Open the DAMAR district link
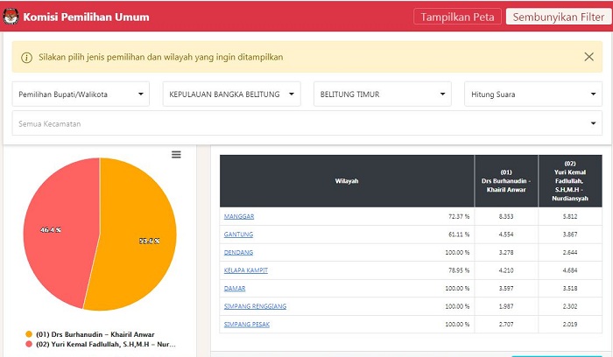Viewport: 613px width, 357px height. point(235,288)
